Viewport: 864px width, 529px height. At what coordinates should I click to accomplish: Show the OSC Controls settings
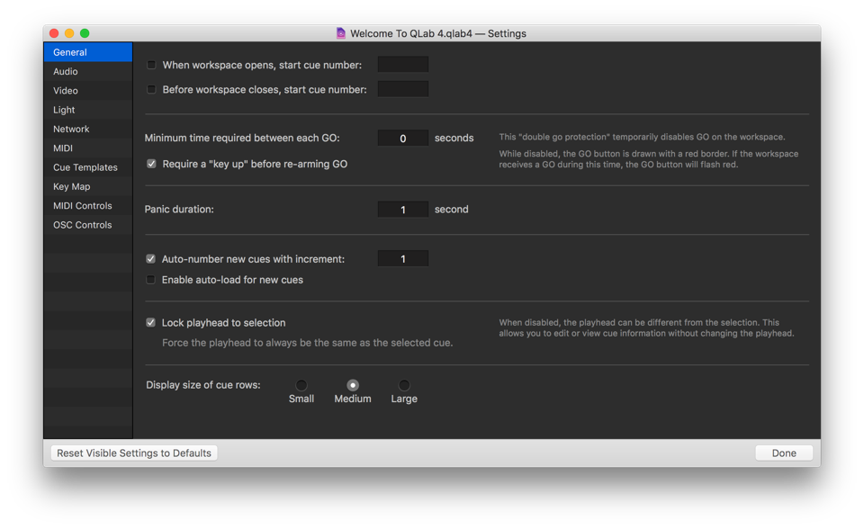click(83, 225)
